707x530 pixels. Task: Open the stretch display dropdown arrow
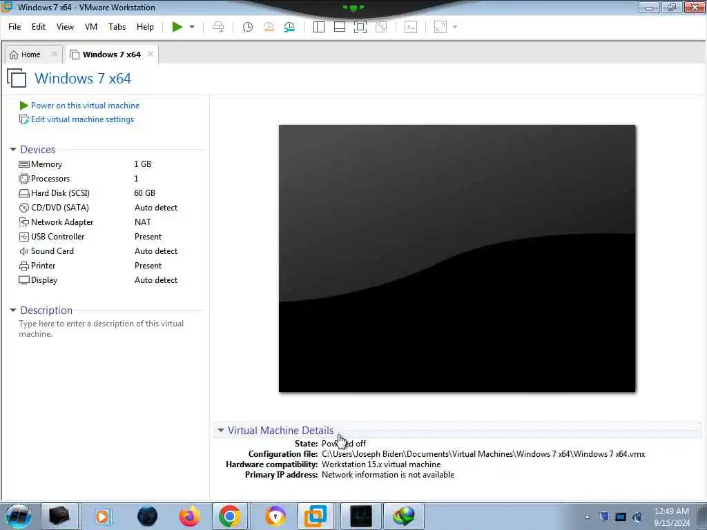[x=455, y=27]
